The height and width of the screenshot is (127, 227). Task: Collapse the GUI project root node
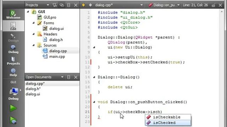pos(28,12)
